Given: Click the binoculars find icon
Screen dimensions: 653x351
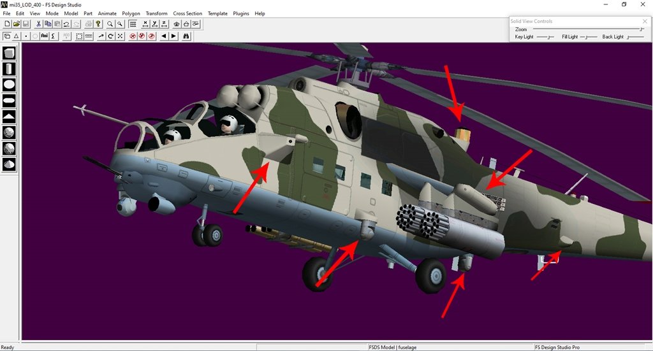Looking at the screenshot, I should click(186, 36).
